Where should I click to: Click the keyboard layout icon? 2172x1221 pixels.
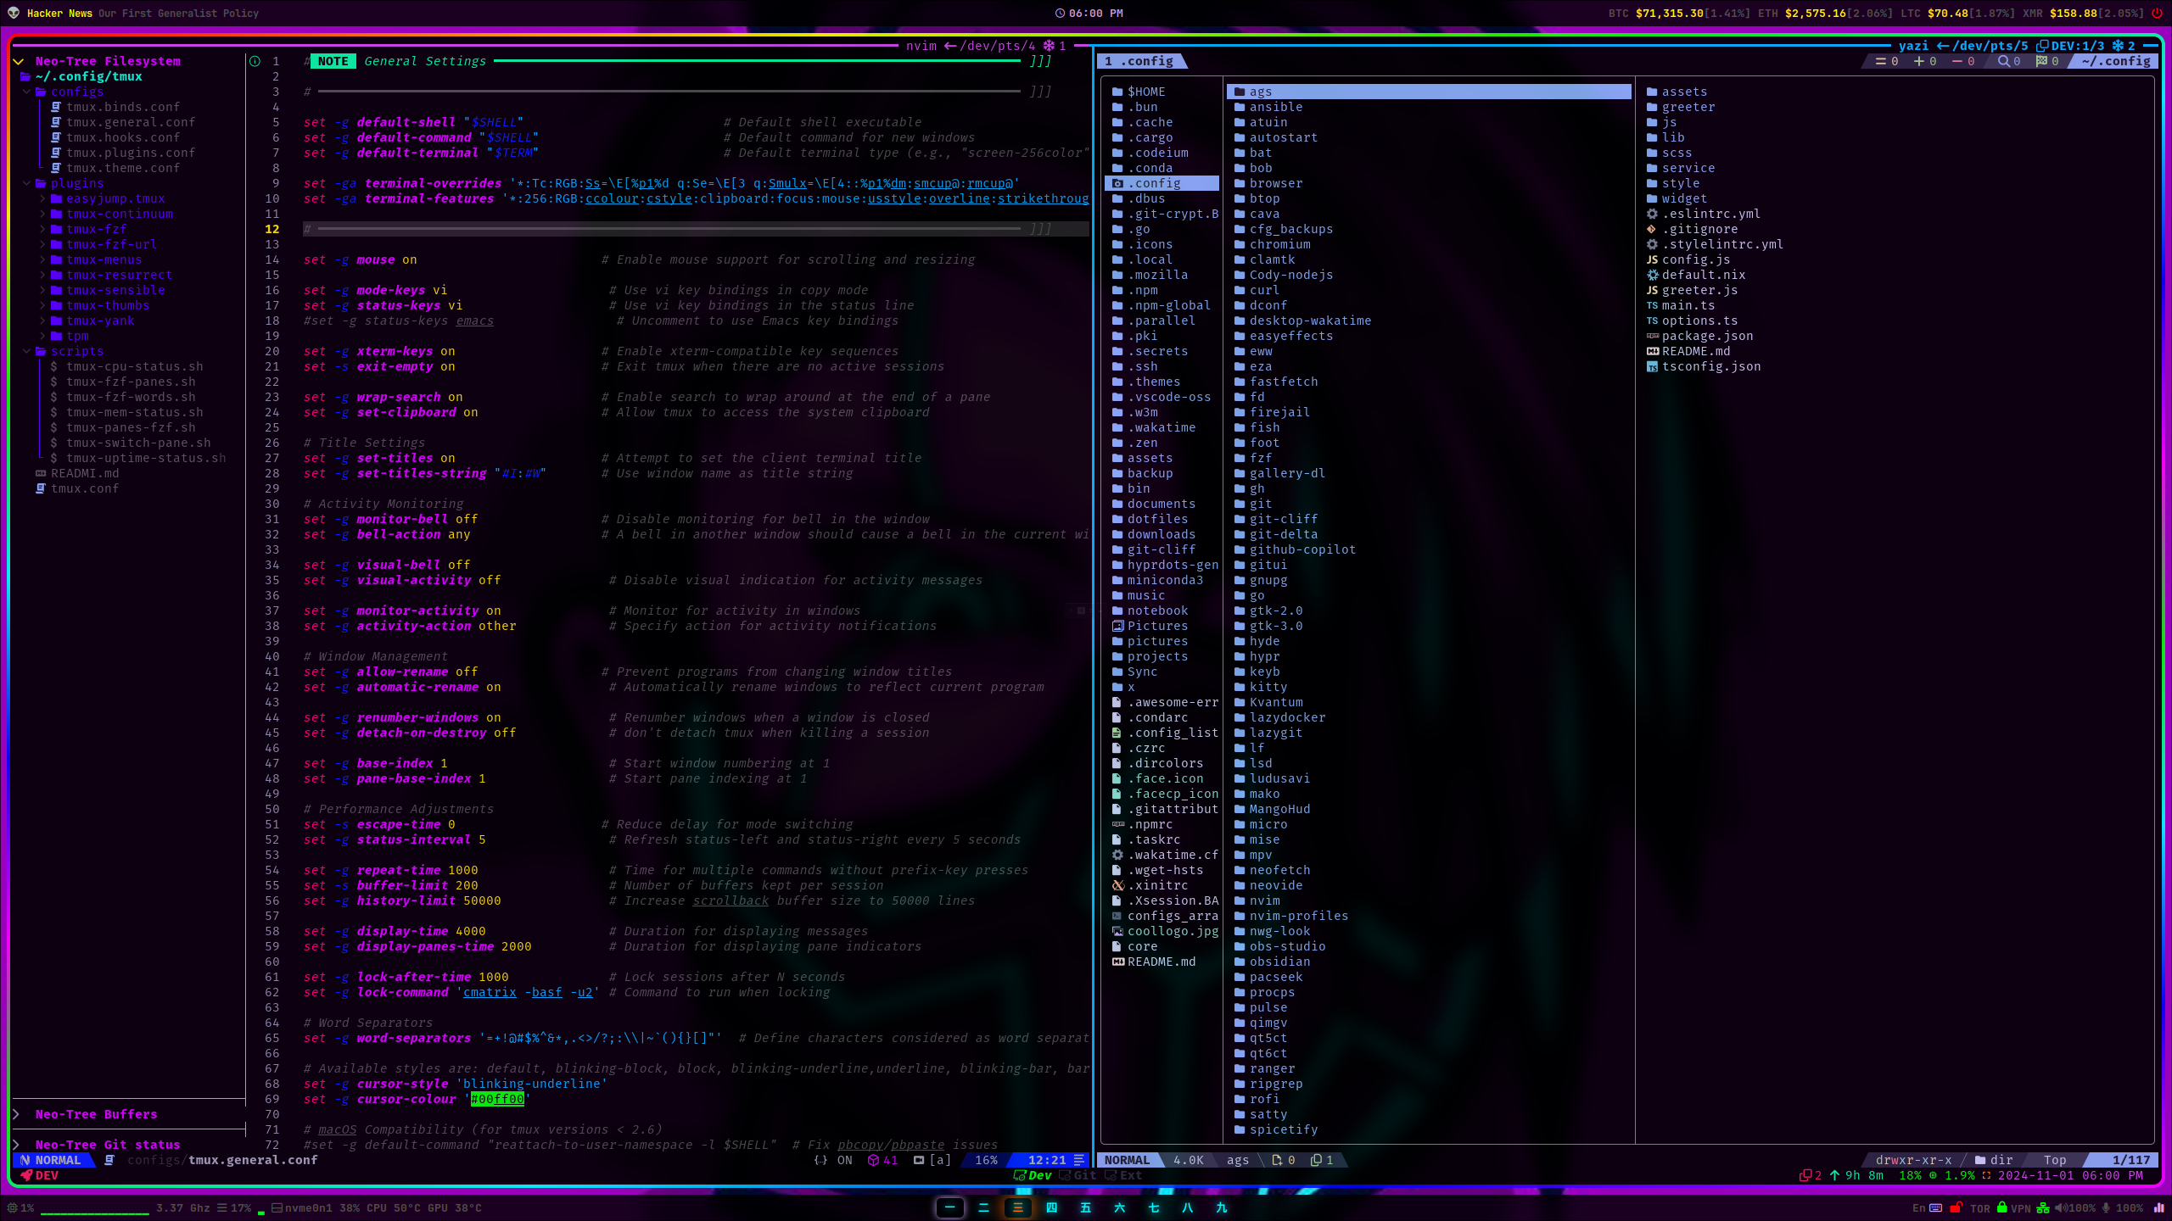pos(1935,1207)
